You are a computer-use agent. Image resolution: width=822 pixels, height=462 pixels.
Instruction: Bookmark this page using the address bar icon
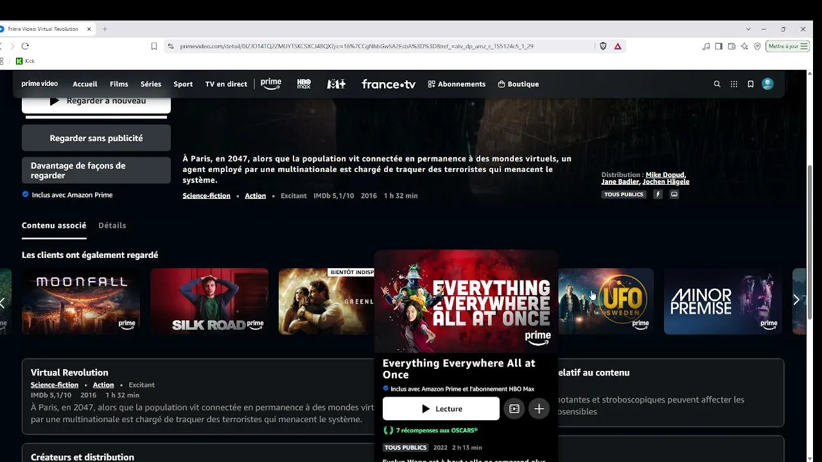coord(154,46)
